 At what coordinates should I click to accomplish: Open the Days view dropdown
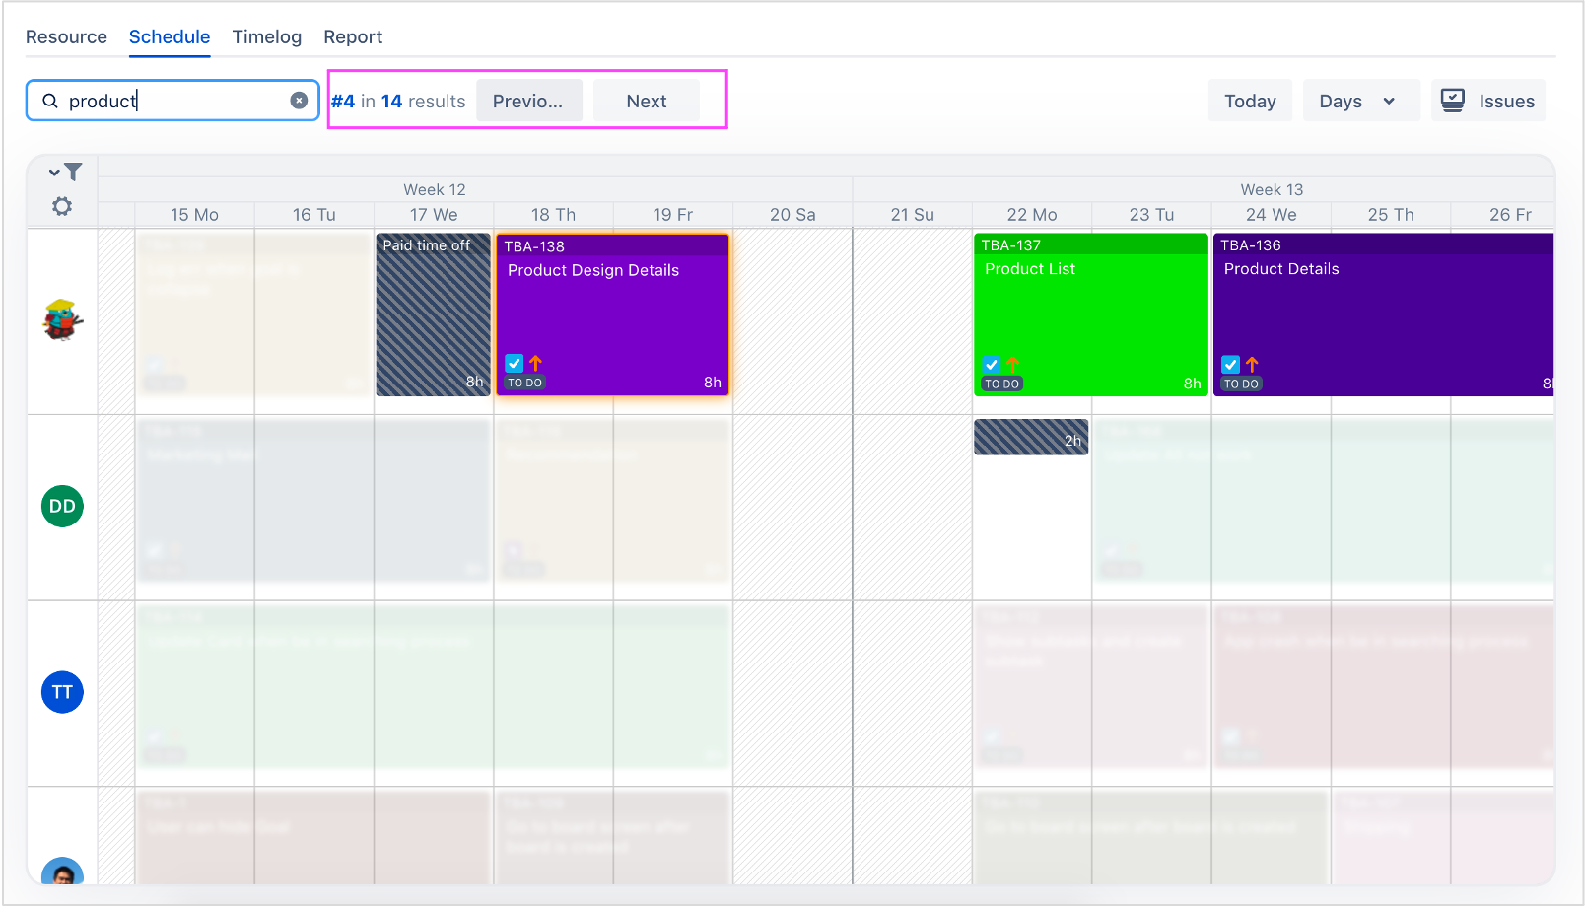[1360, 101]
